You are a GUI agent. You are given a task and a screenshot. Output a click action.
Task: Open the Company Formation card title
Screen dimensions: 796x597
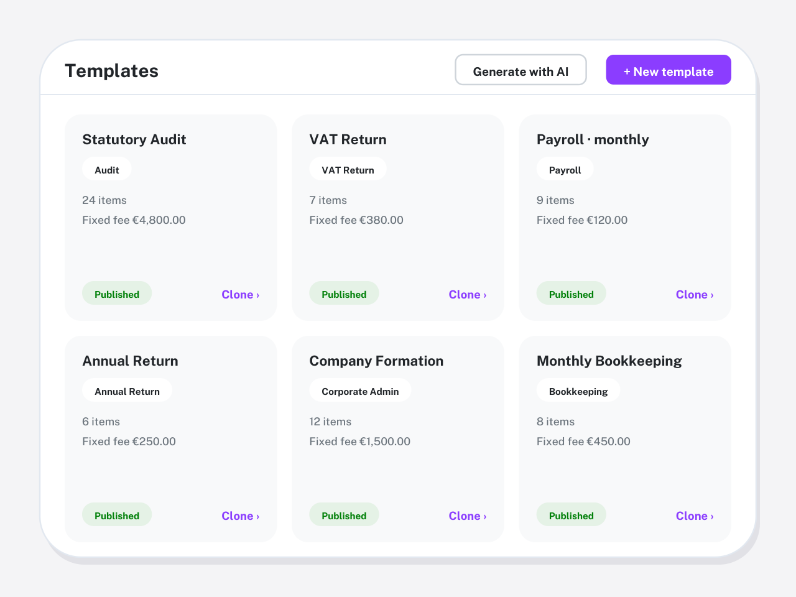coord(376,361)
